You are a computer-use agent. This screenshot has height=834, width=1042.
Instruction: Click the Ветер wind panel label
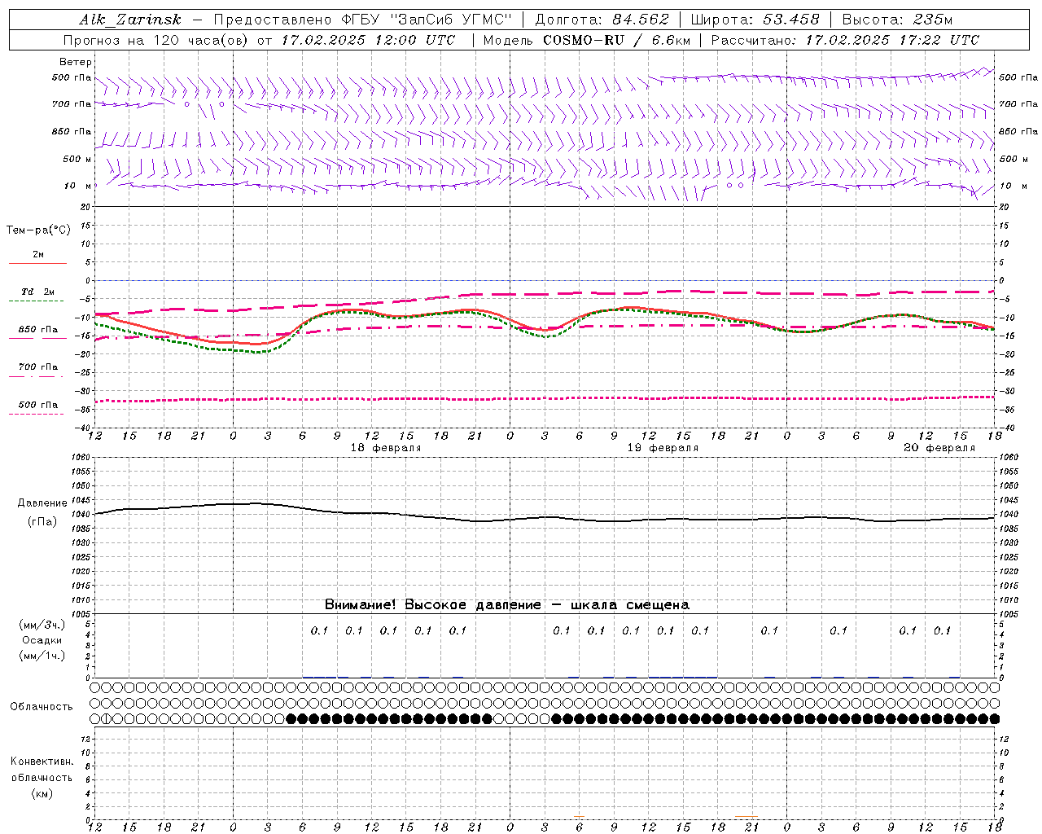point(76,62)
